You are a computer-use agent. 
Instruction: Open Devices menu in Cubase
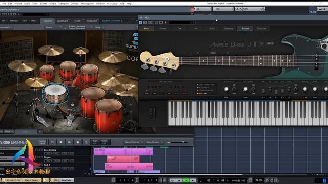(x=74, y=4)
